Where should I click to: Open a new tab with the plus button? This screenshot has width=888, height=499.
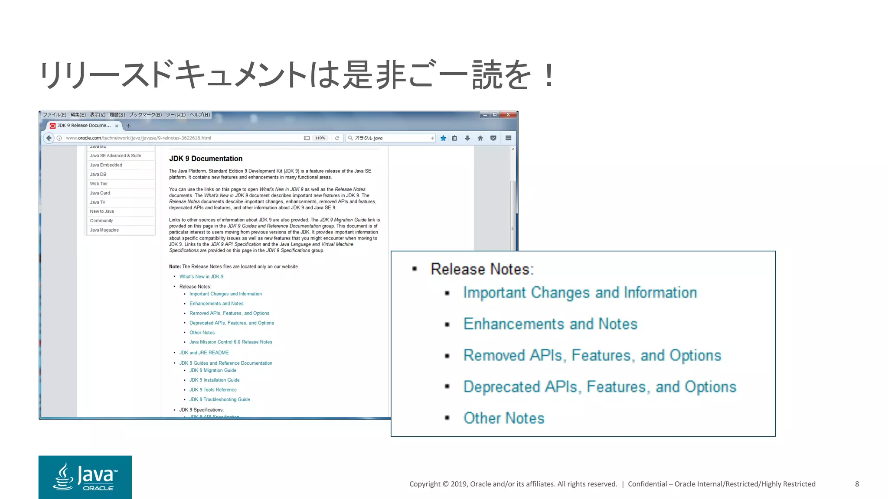(x=128, y=126)
